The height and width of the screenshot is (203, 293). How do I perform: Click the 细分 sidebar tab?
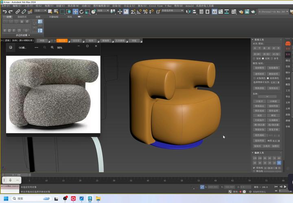[288, 72]
